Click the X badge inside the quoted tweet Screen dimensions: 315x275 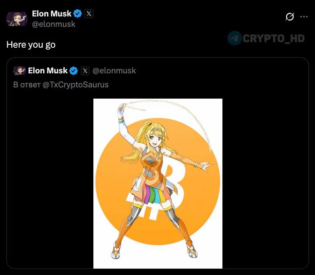point(85,71)
